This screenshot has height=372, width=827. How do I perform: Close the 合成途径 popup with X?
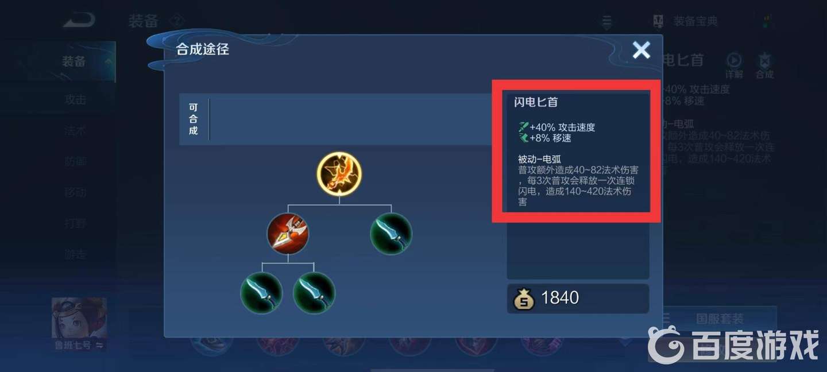(641, 51)
